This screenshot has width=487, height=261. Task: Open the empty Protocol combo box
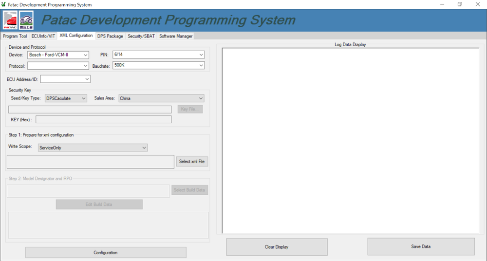pos(58,65)
